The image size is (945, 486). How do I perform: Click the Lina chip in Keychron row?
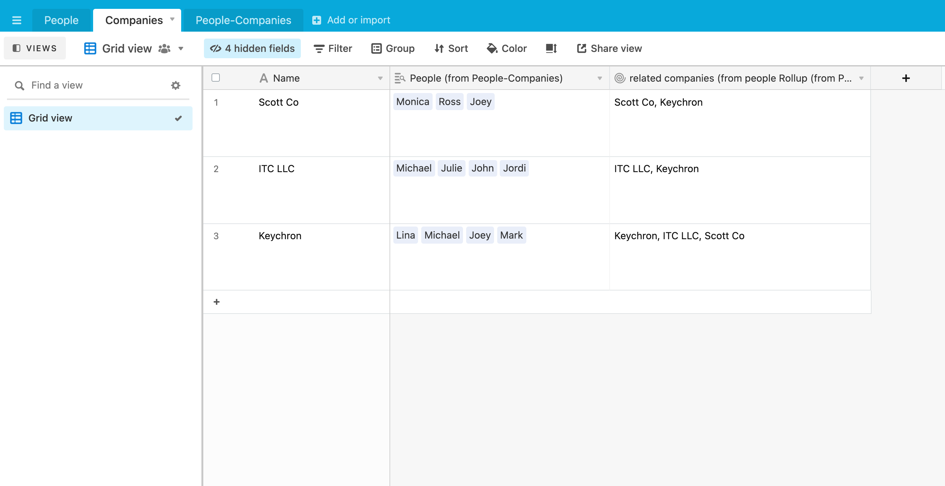click(405, 235)
